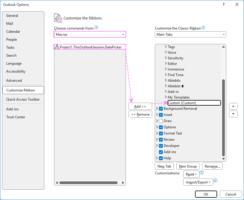The width and height of the screenshot is (244, 200).
Task: Click macro list scroll right arrow
Action: [123, 183]
